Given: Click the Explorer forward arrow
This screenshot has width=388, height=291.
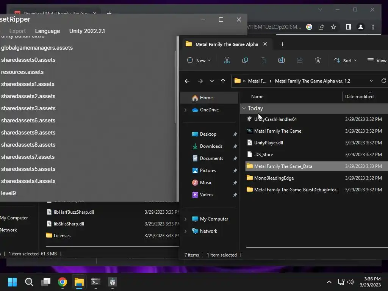Looking at the screenshot, I should tap(200, 81).
